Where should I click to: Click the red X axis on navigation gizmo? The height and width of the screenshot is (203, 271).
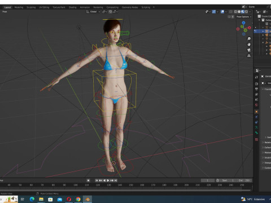250,28
